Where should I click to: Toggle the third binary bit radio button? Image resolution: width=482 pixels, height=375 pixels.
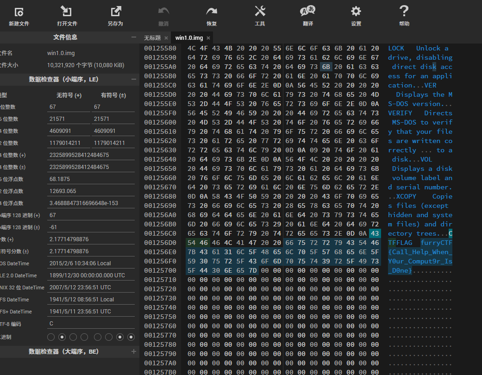73,337
